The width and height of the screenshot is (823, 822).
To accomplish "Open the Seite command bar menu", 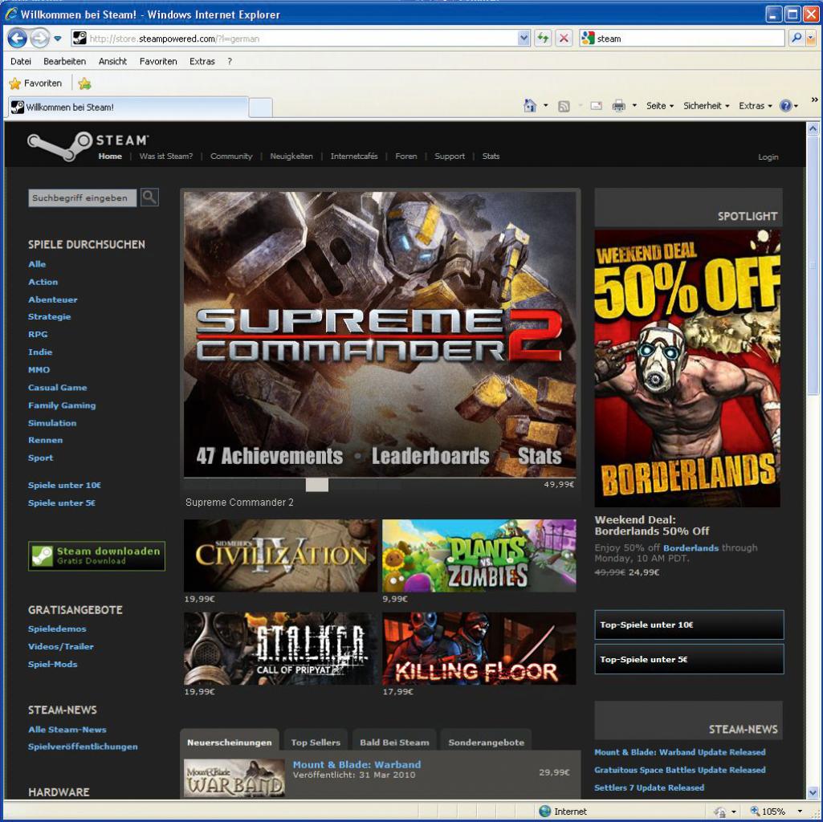I will tap(660, 106).
